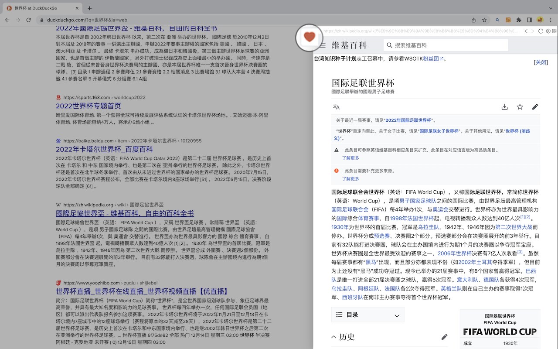Dismiss the banner with the 关闭 link
The image size is (558, 349).
(x=541, y=62)
